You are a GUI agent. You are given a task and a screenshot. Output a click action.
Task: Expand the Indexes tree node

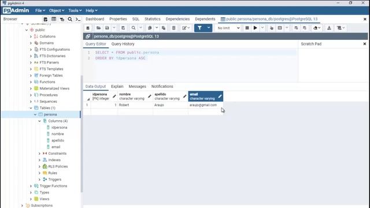[x=40, y=160]
